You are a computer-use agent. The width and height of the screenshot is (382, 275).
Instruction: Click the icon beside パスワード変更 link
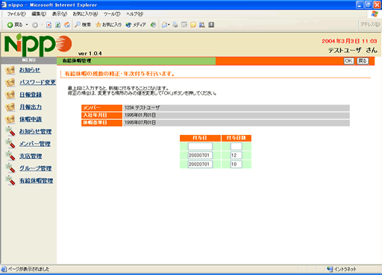[x=10, y=83]
